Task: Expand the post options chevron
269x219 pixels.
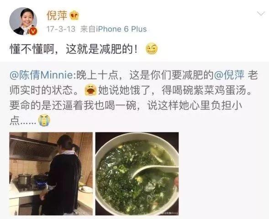Action: [x=261, y=14]
